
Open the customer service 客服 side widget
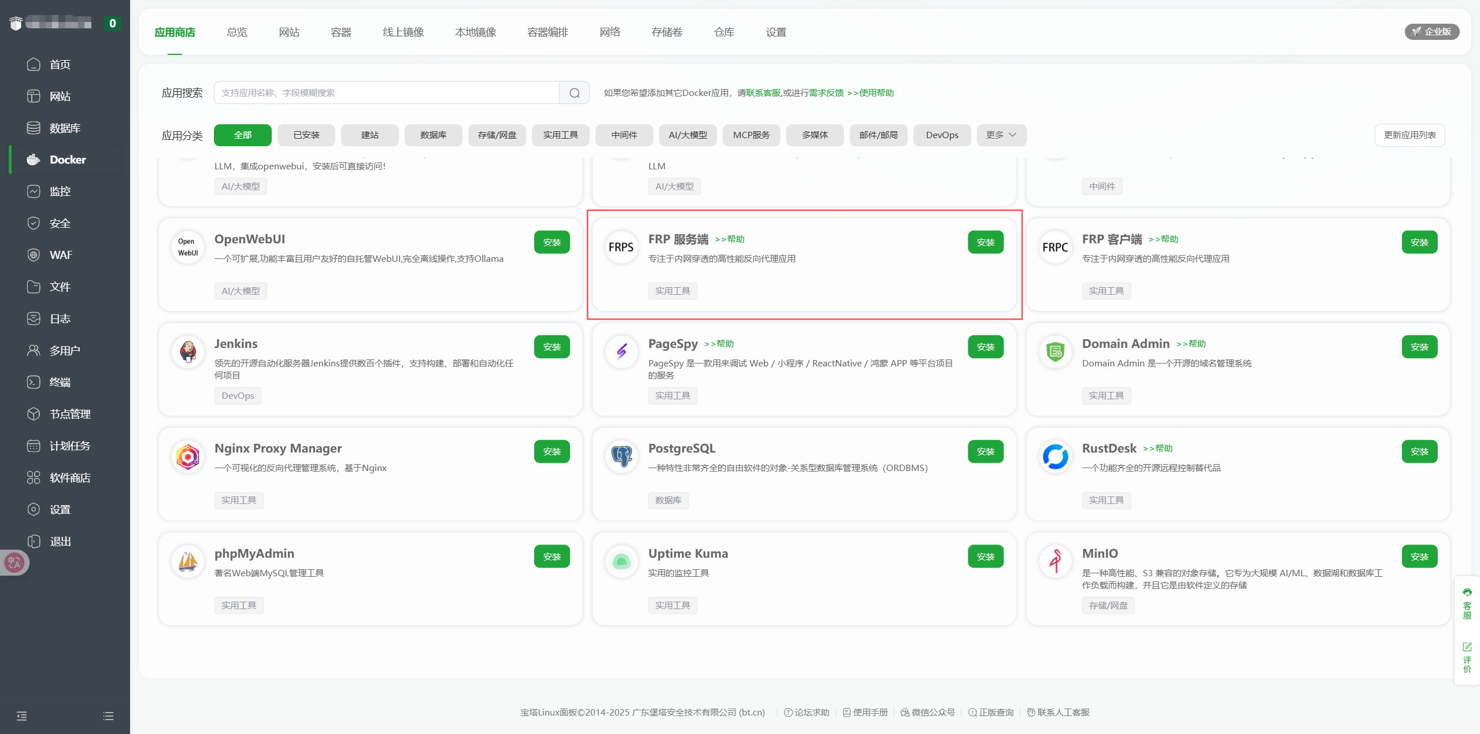click(x=1467, y=603)
